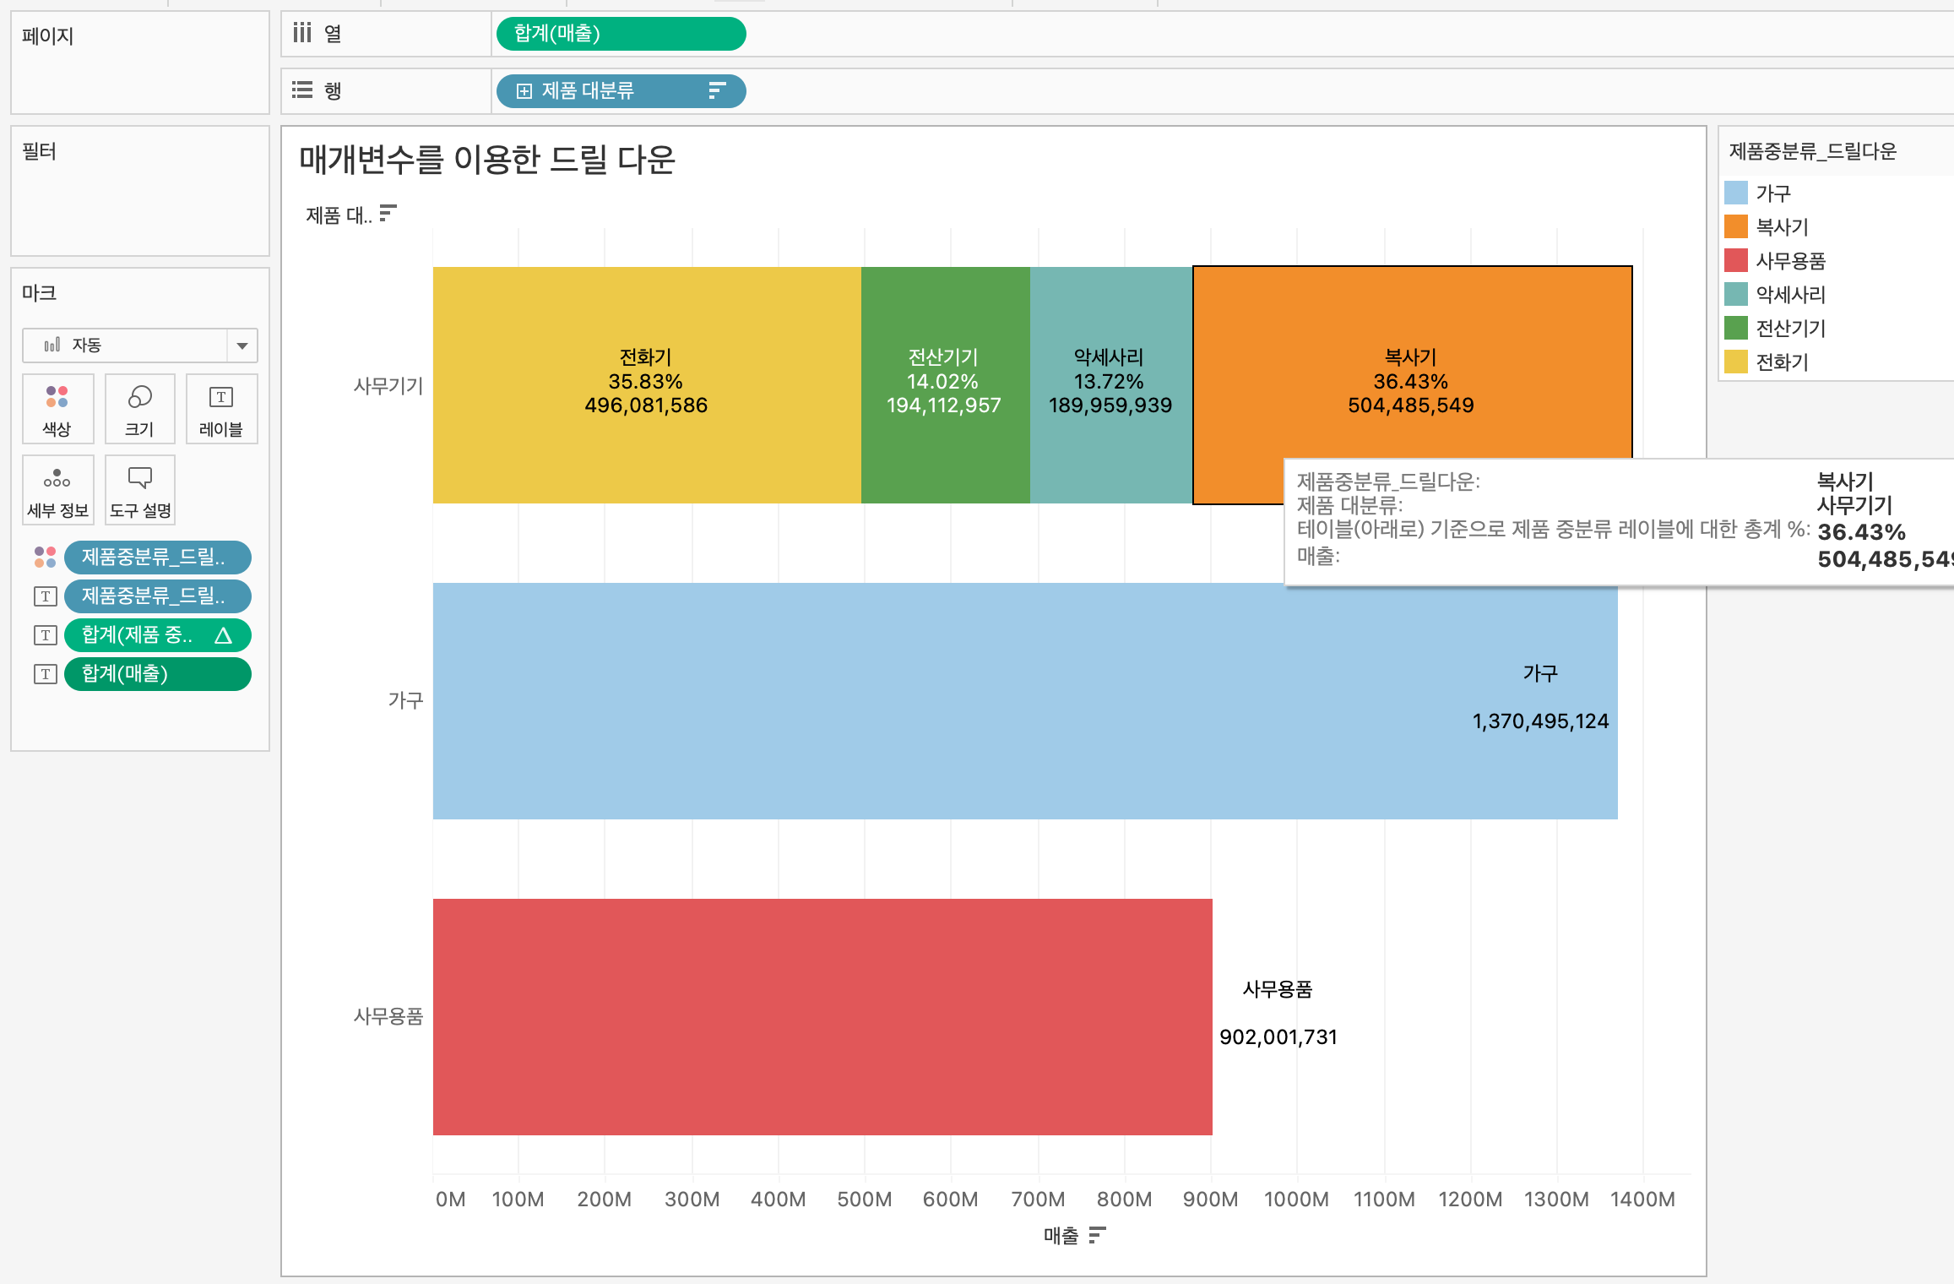Select the 합계(매출) pill on columns shelf

(x=621, y=34)
